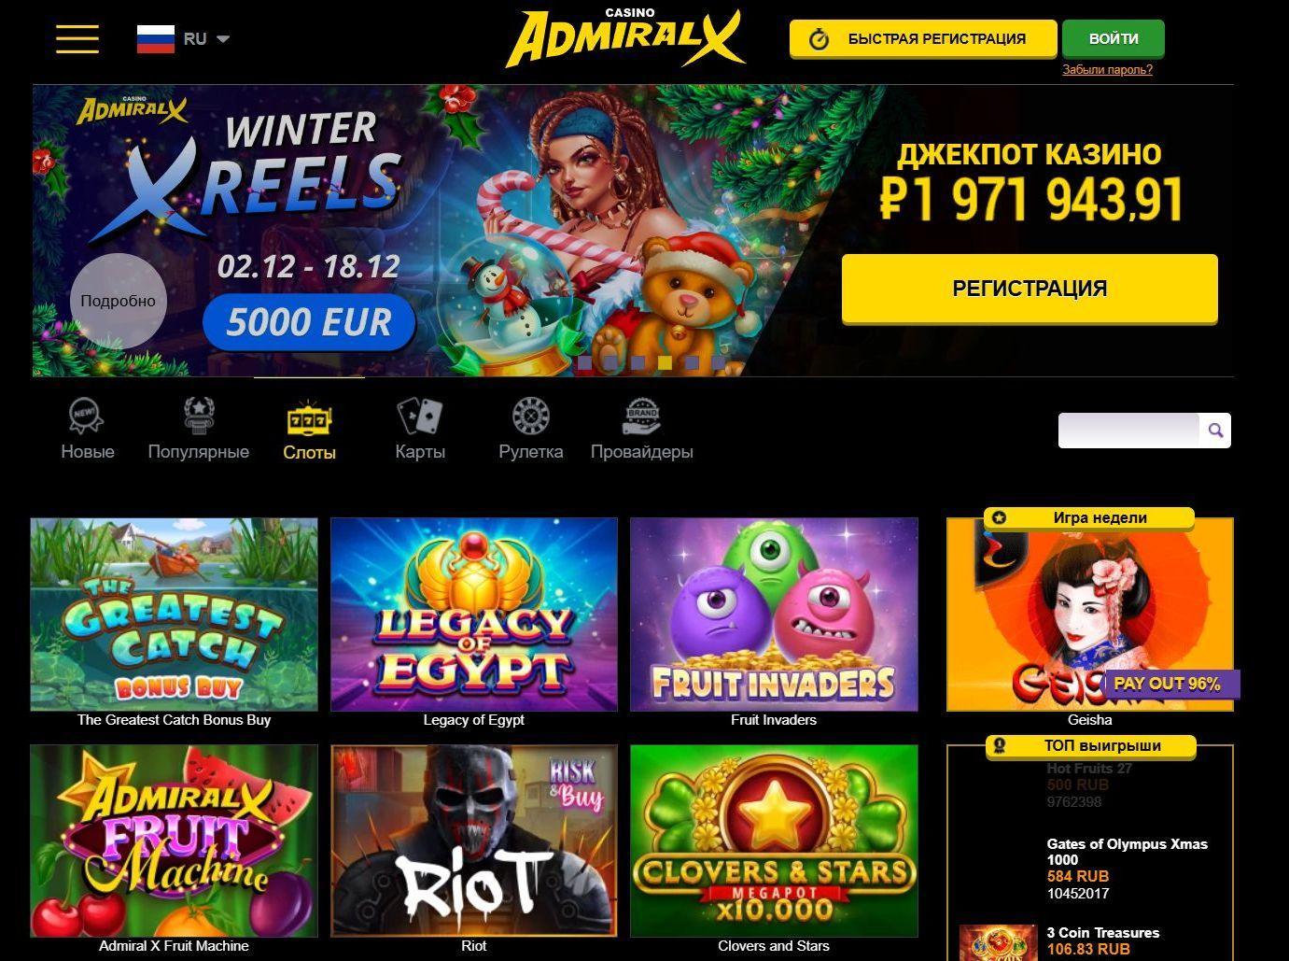Open the Карты cards category icon
The height and width of the screenshot is (961, 1289).
(x=420, y=417)
